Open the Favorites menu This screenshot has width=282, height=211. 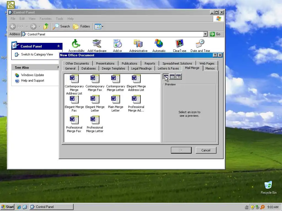coord(45,19)
